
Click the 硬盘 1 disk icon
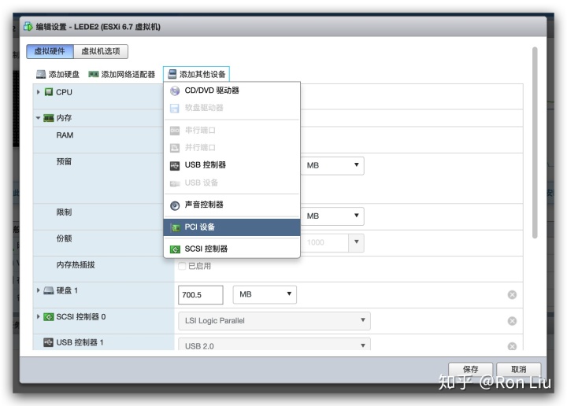(49, 290)
